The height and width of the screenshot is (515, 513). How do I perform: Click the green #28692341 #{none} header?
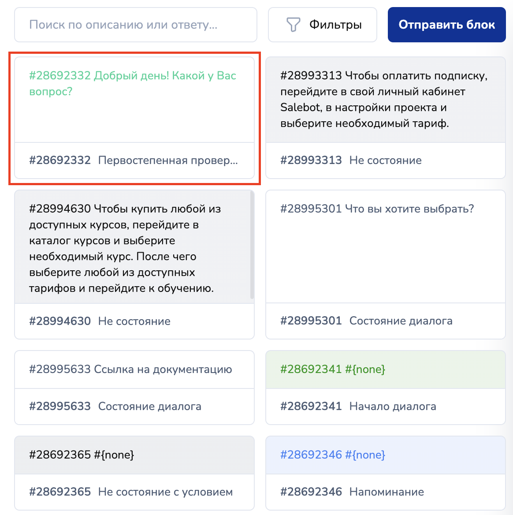[333, 369]
